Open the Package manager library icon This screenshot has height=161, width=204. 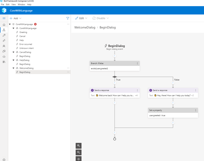pos(4,62)
